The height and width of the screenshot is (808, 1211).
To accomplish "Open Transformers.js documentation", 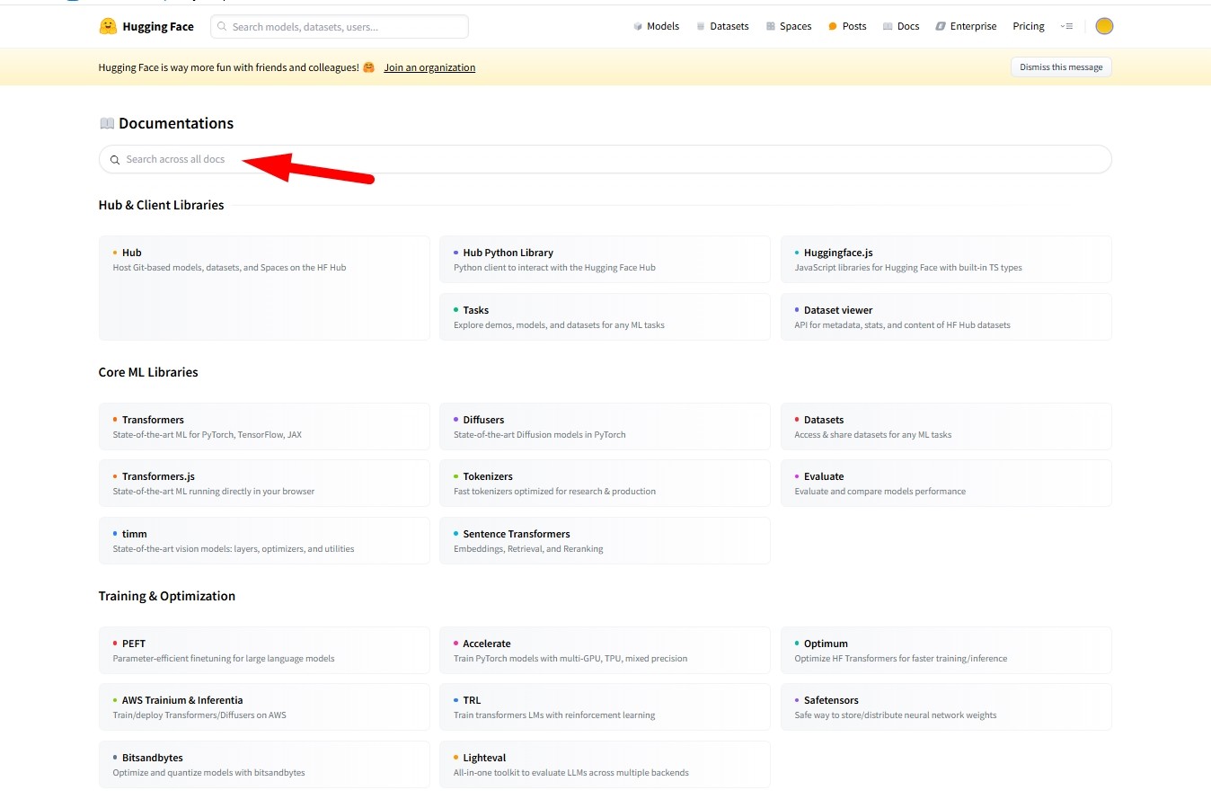I will 264,484.
